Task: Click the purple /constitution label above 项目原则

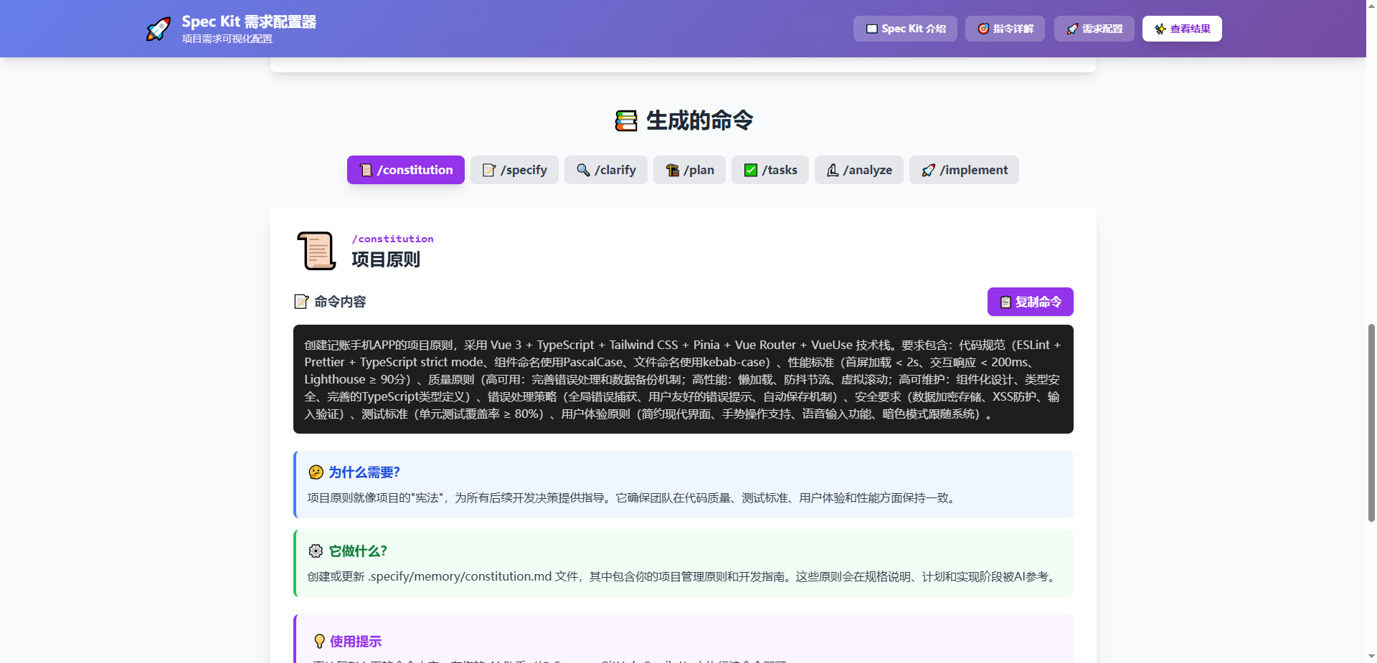Action: [x=392, y=239]
